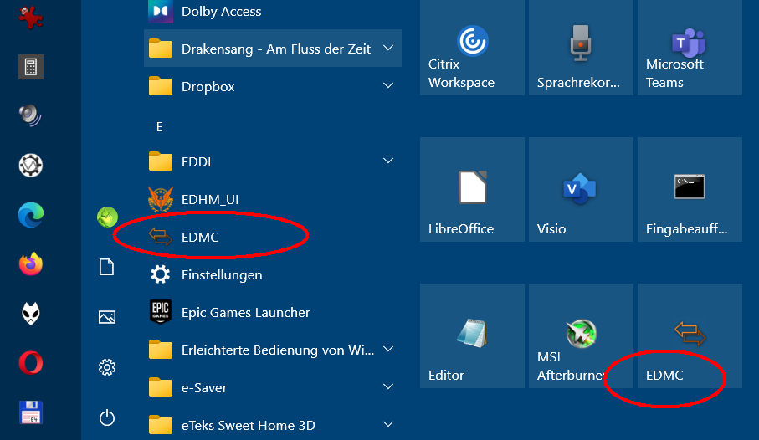Open the EDMC tile
The image size is (759, 440).
click(690, 336)
